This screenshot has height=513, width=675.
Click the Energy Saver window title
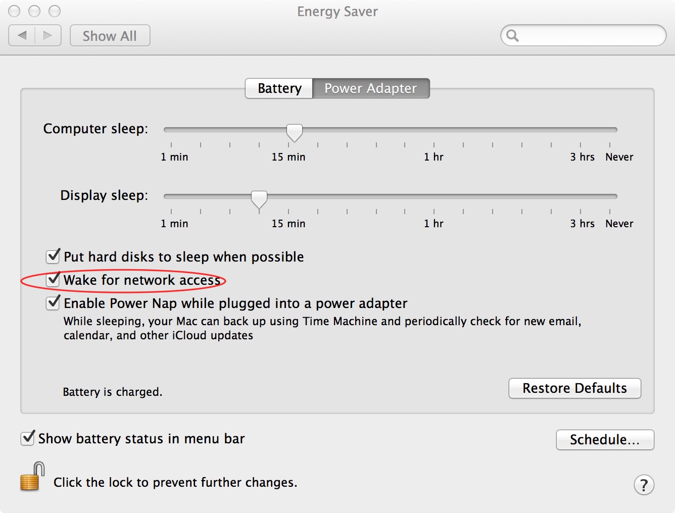(337, 12)
